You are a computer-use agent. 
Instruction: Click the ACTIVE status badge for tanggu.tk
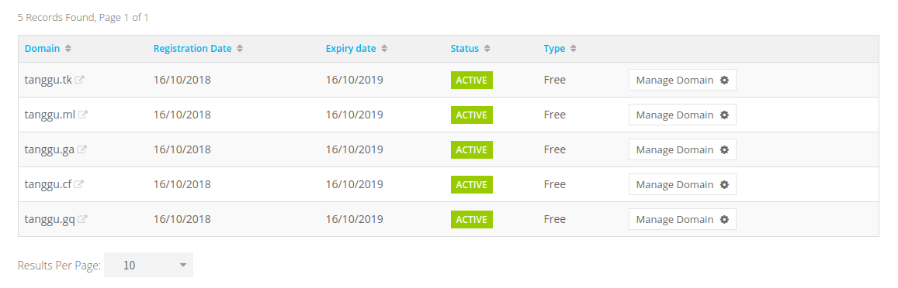(472, 80)
